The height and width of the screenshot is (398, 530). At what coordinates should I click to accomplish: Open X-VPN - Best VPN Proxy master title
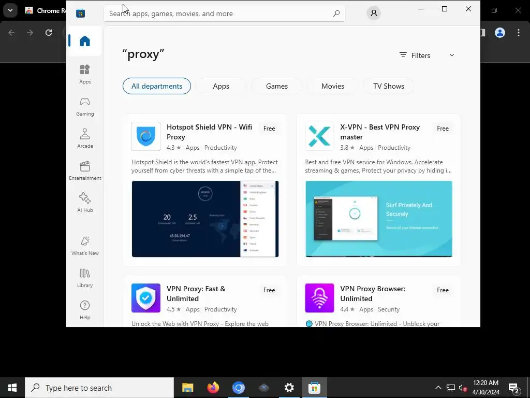point(380,132)
